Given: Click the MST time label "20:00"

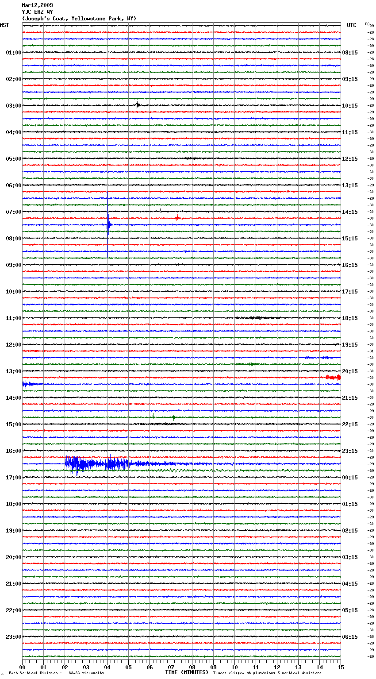Looking at the screenshot, I should tap(14, 557).
